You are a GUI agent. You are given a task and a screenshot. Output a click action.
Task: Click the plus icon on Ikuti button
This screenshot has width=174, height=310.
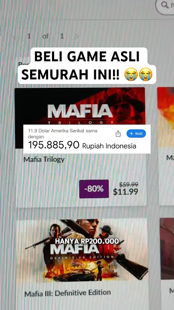pos(131,133)
